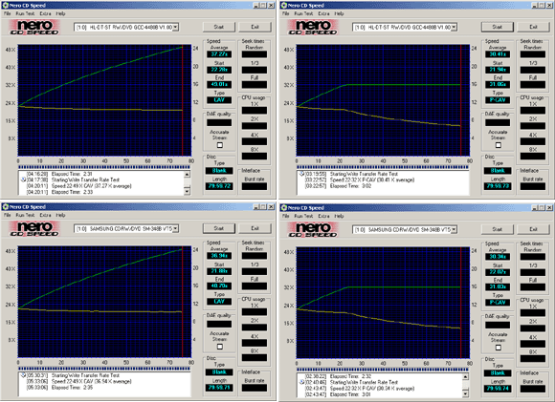The width and height of the screenshot is (555, 402).
Task: Toggle Accurate Stream in the Samsung P-CAV window
Action: 499,348
